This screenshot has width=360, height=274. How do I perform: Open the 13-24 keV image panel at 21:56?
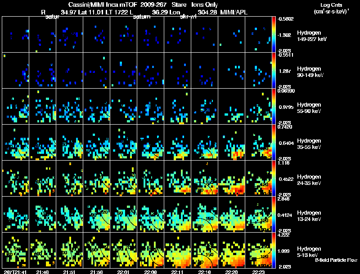tap(96, 214)
